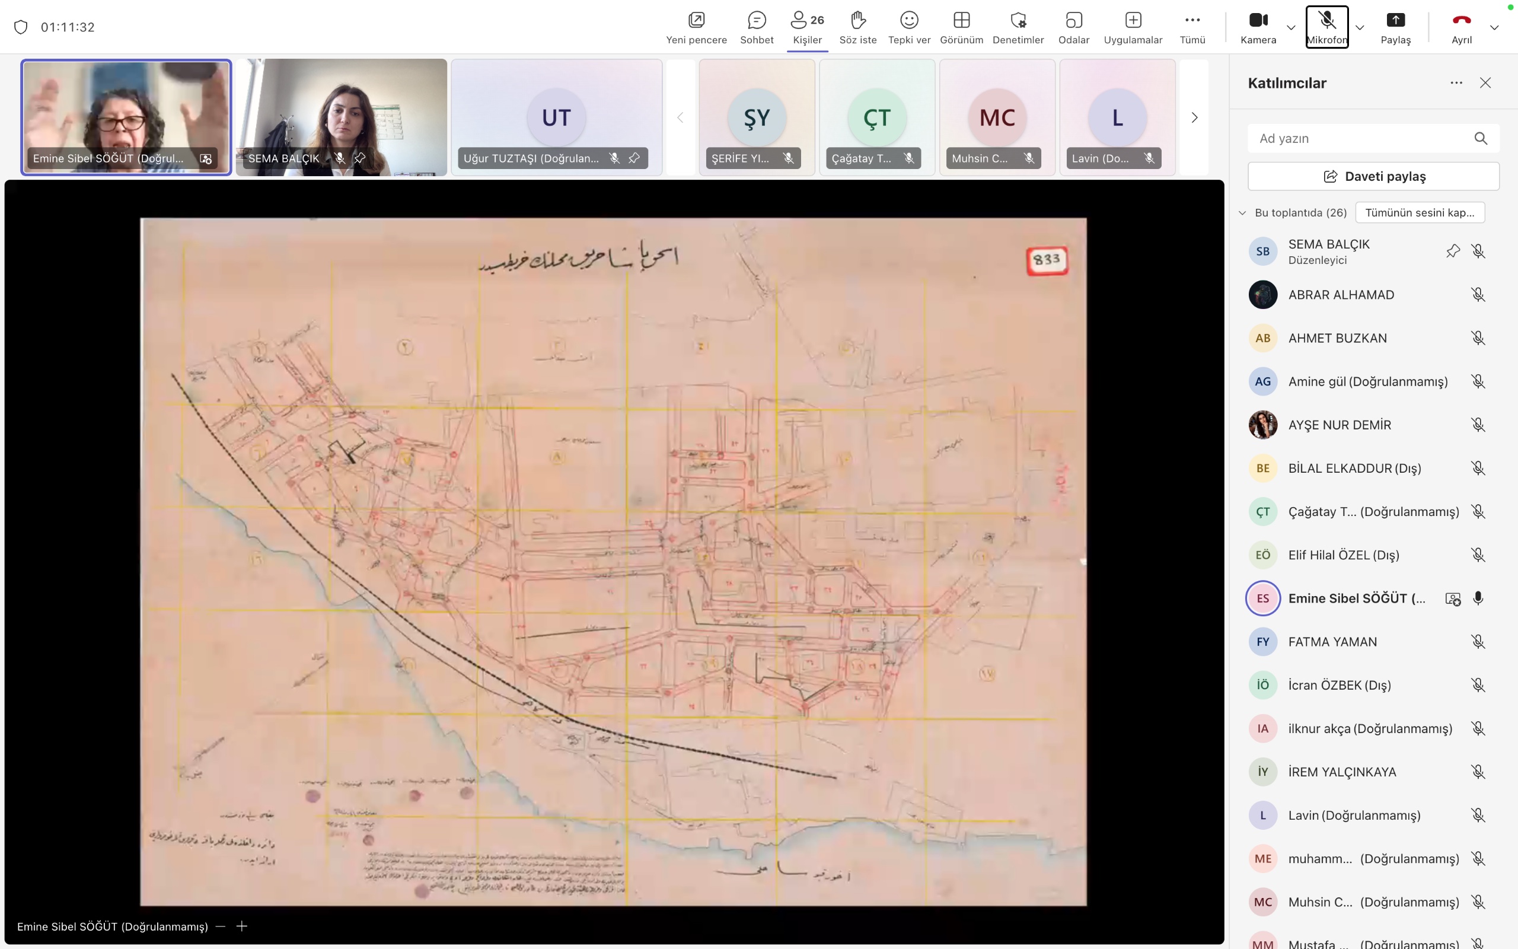Open the Tümü more options menu
The width and height of the screenshot is (1518, 949).
(x=1192, y=27)
